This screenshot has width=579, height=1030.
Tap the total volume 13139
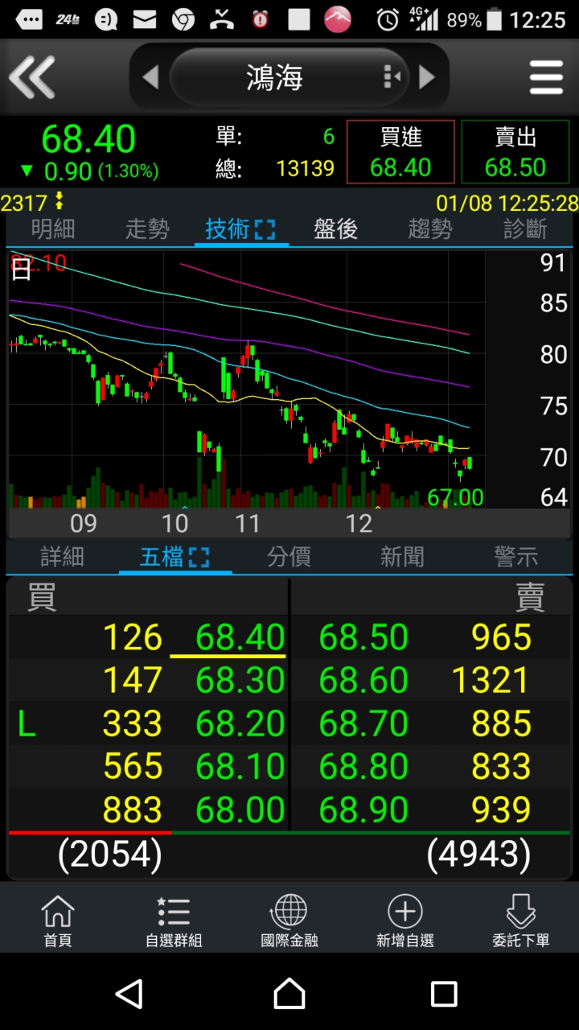coord(305,168)
